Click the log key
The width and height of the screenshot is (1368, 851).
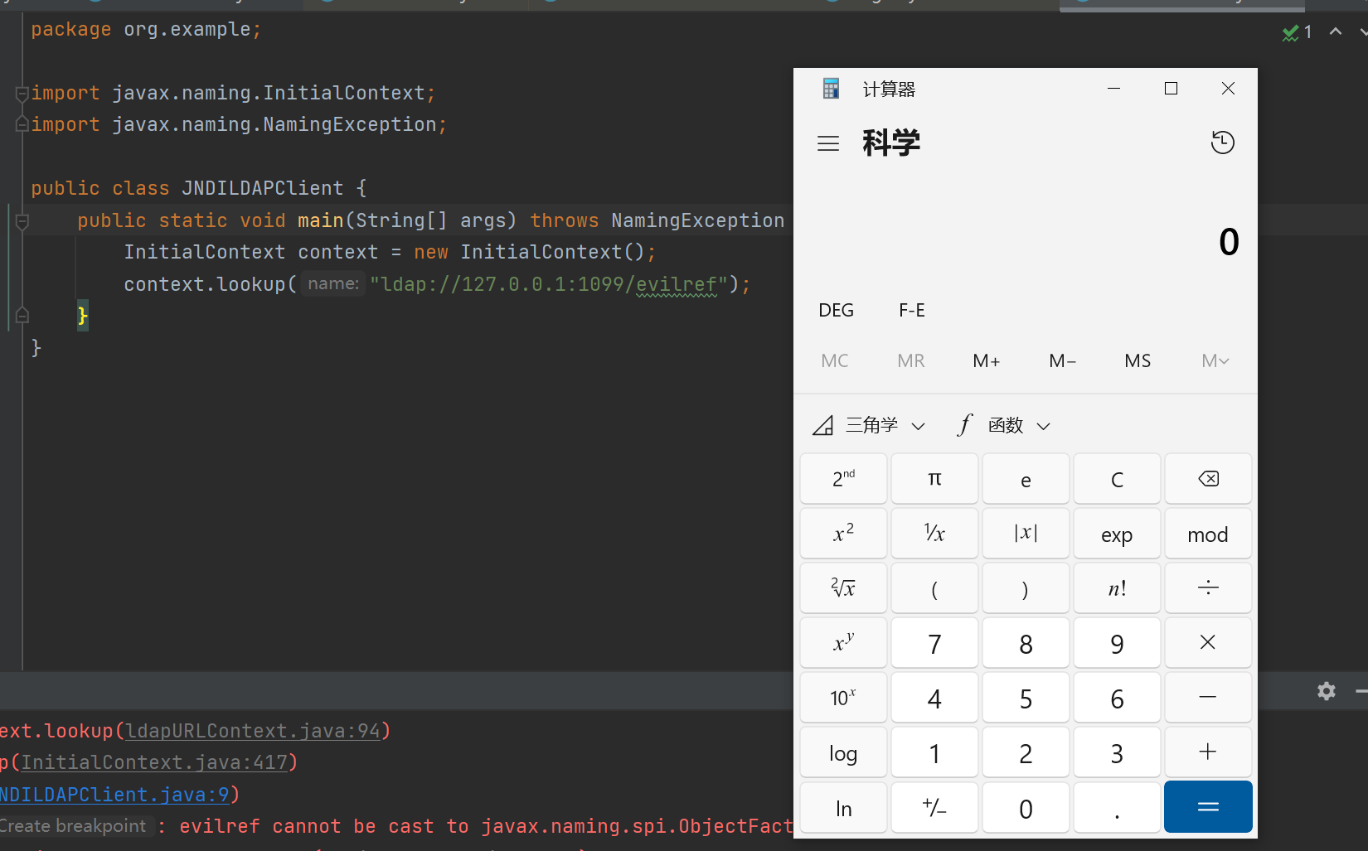pos(843,752)
